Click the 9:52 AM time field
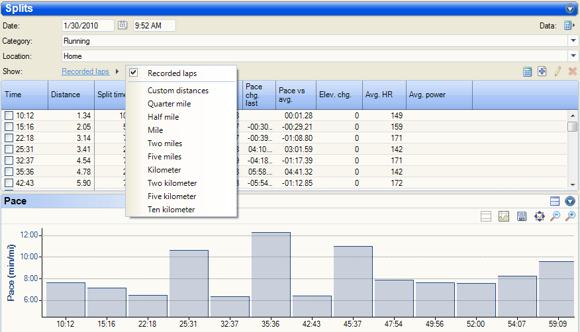Screen dimensions: 580x332 154,26
